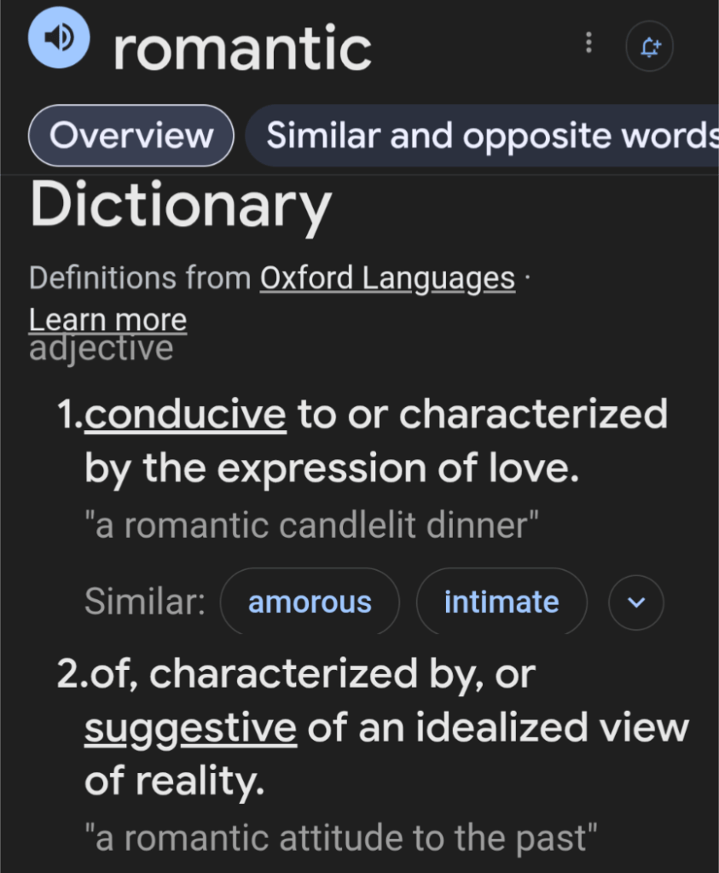Click the Dictionary section heading

coord(181,207)
